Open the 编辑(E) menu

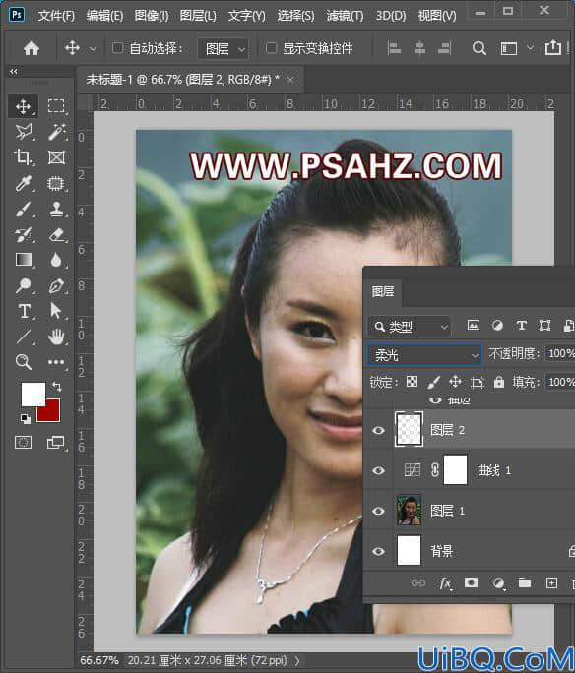(104, 16)
